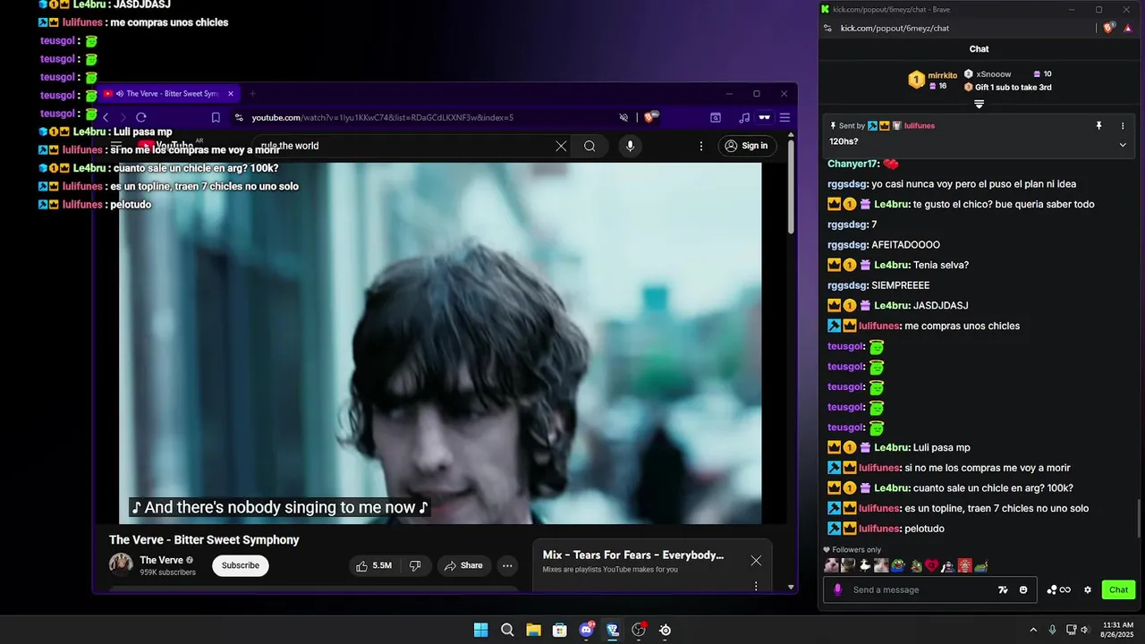Click Brave Rewards triangle in Kick window
This screenshot has height=644, width=1145.
(x=1128, y=28)
